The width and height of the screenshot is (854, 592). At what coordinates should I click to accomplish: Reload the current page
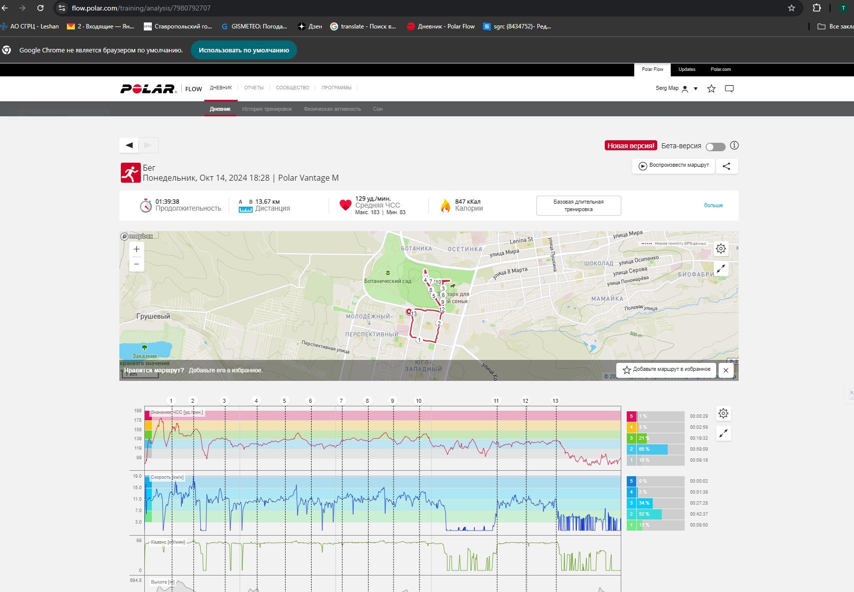point(40,8)
